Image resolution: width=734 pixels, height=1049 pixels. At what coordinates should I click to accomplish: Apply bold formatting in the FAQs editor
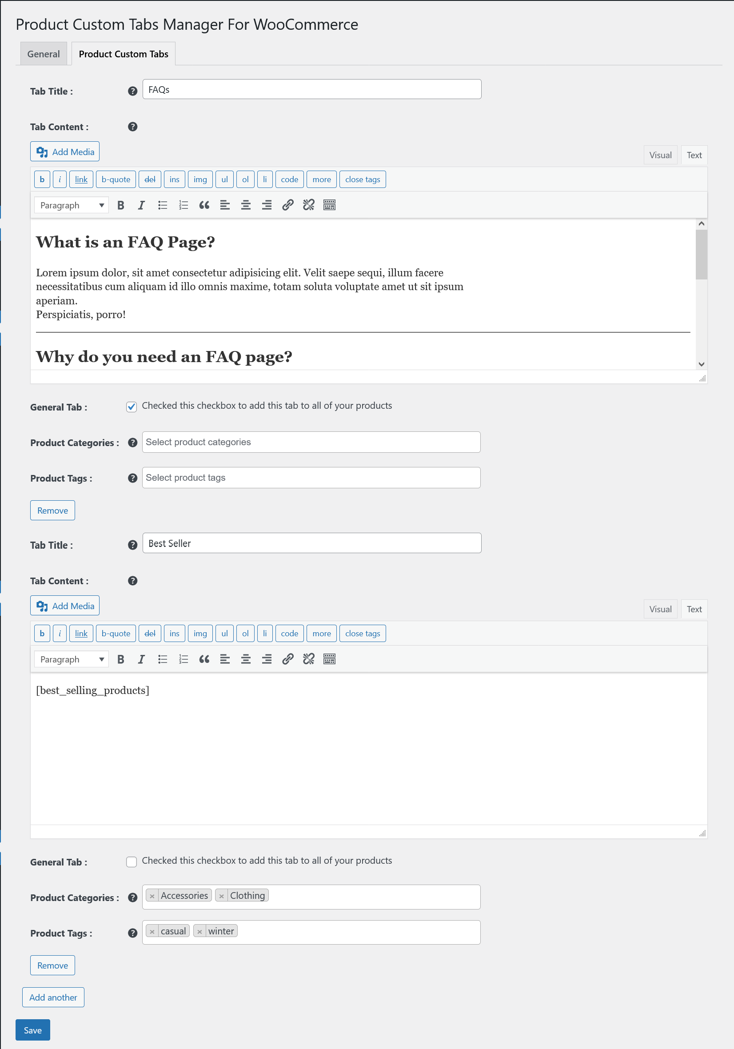pyautogui.click(x=120, y=205)
